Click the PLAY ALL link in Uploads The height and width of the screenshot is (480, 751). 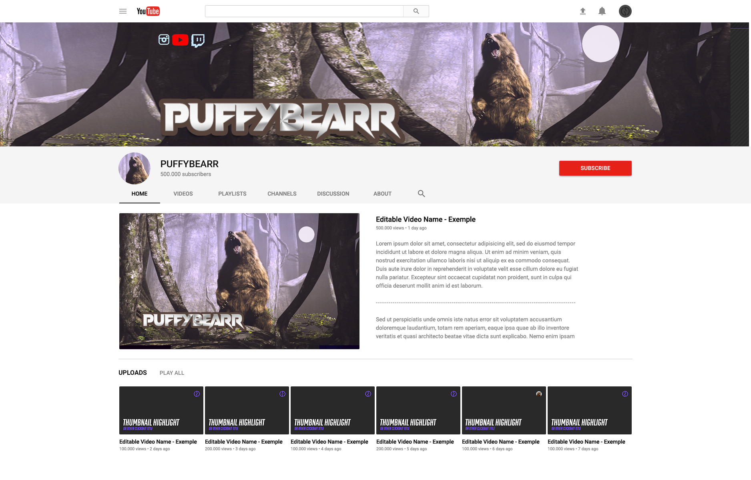coord(172,372)
